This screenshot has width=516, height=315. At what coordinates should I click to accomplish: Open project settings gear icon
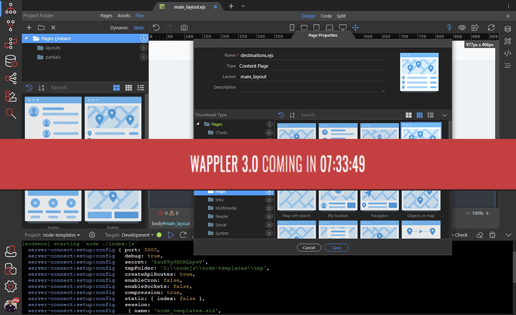click(x=92, y=235)
